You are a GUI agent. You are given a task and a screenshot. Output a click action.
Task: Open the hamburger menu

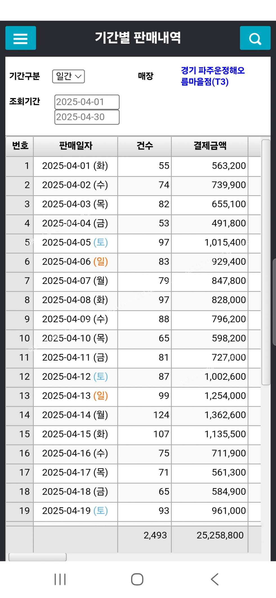point(21,38)
